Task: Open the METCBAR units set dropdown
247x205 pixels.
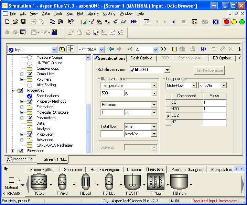Action: [x=101, y=50]
